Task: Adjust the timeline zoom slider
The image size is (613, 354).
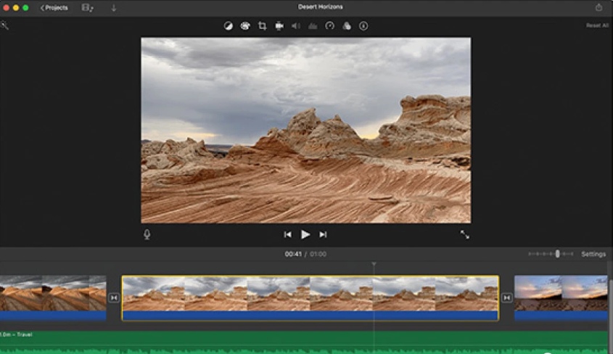Action: point(557,254)
